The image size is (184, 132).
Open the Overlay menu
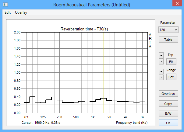tap(21, 12)
